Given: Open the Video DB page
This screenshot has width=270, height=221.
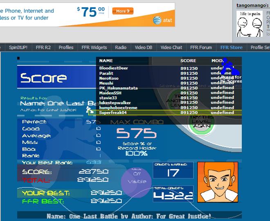Looking at the screenshot, I should tap(144, 47).
